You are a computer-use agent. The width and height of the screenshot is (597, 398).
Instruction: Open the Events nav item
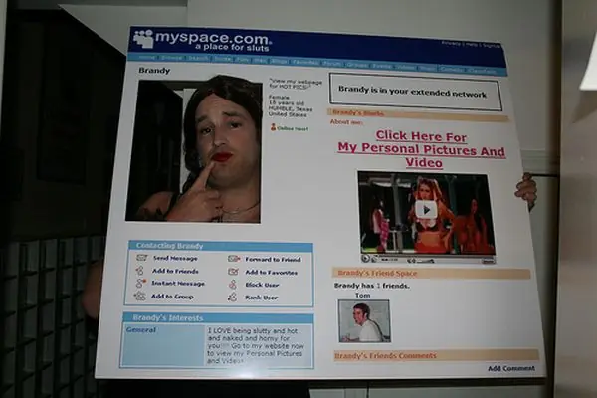[381, 65]
